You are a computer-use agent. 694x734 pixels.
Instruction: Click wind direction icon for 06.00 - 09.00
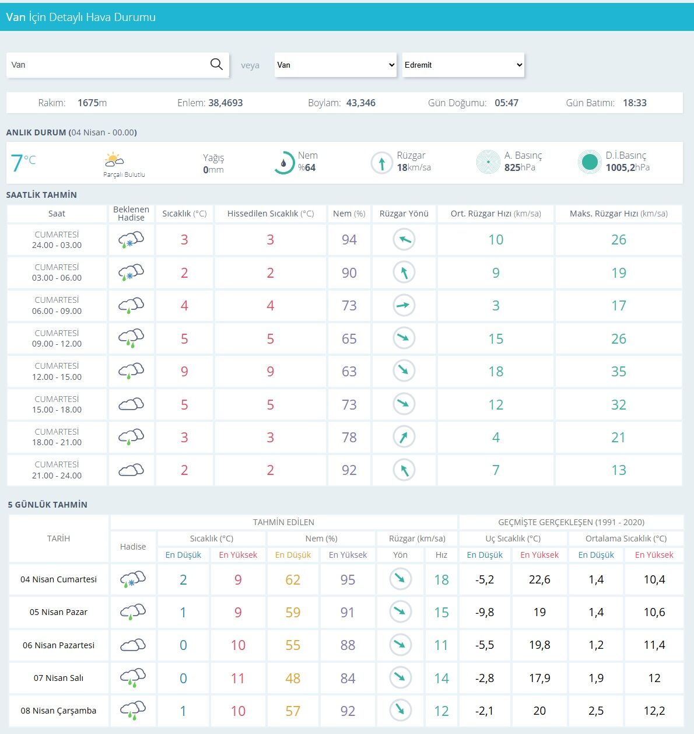coord(404,306)
